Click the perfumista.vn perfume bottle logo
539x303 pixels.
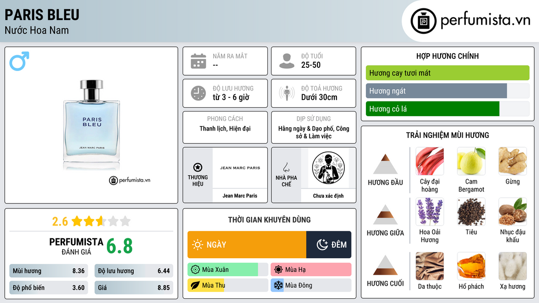click(x=423, y=21)
